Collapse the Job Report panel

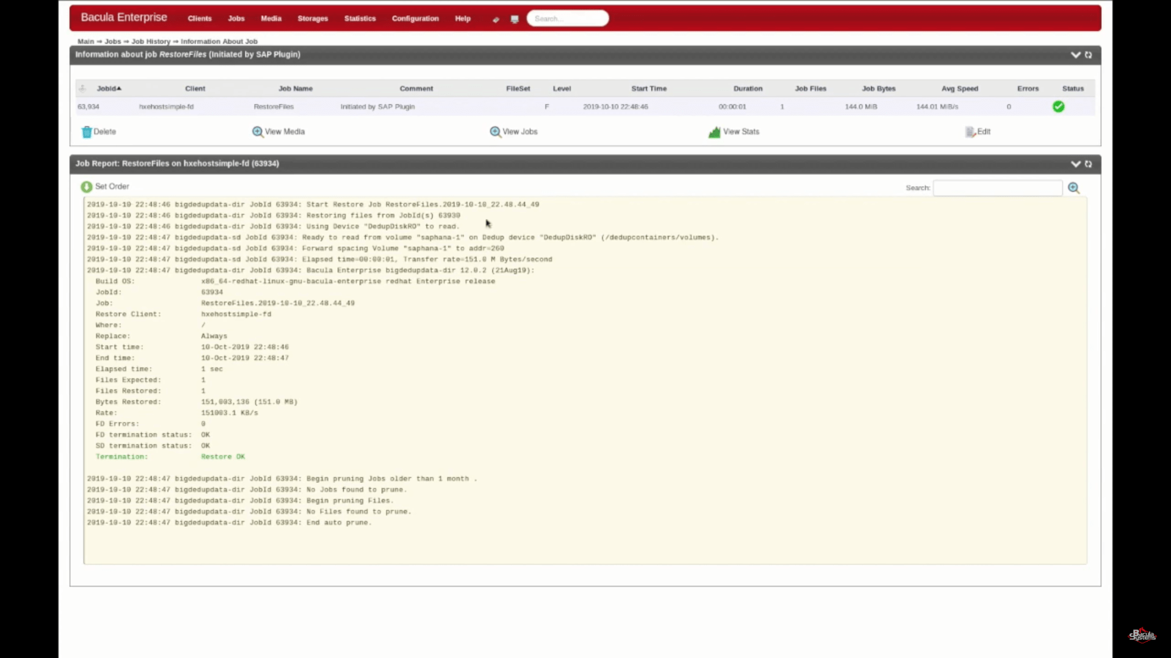pyautogui.click(x=1075, y=164)
